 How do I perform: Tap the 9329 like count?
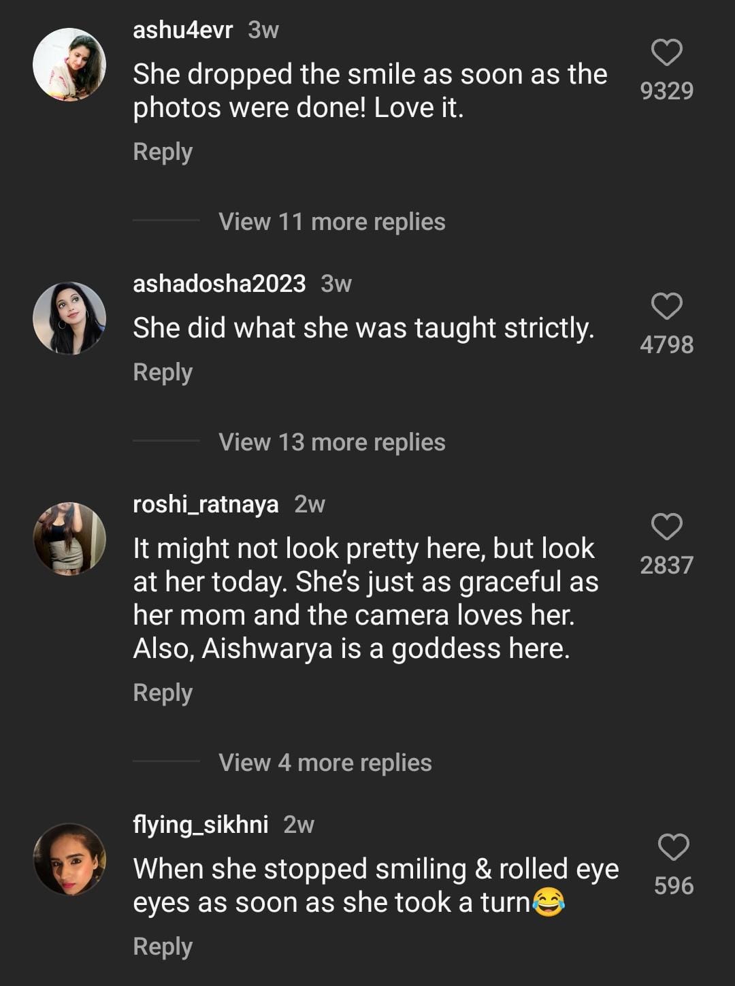pos(666,91)
